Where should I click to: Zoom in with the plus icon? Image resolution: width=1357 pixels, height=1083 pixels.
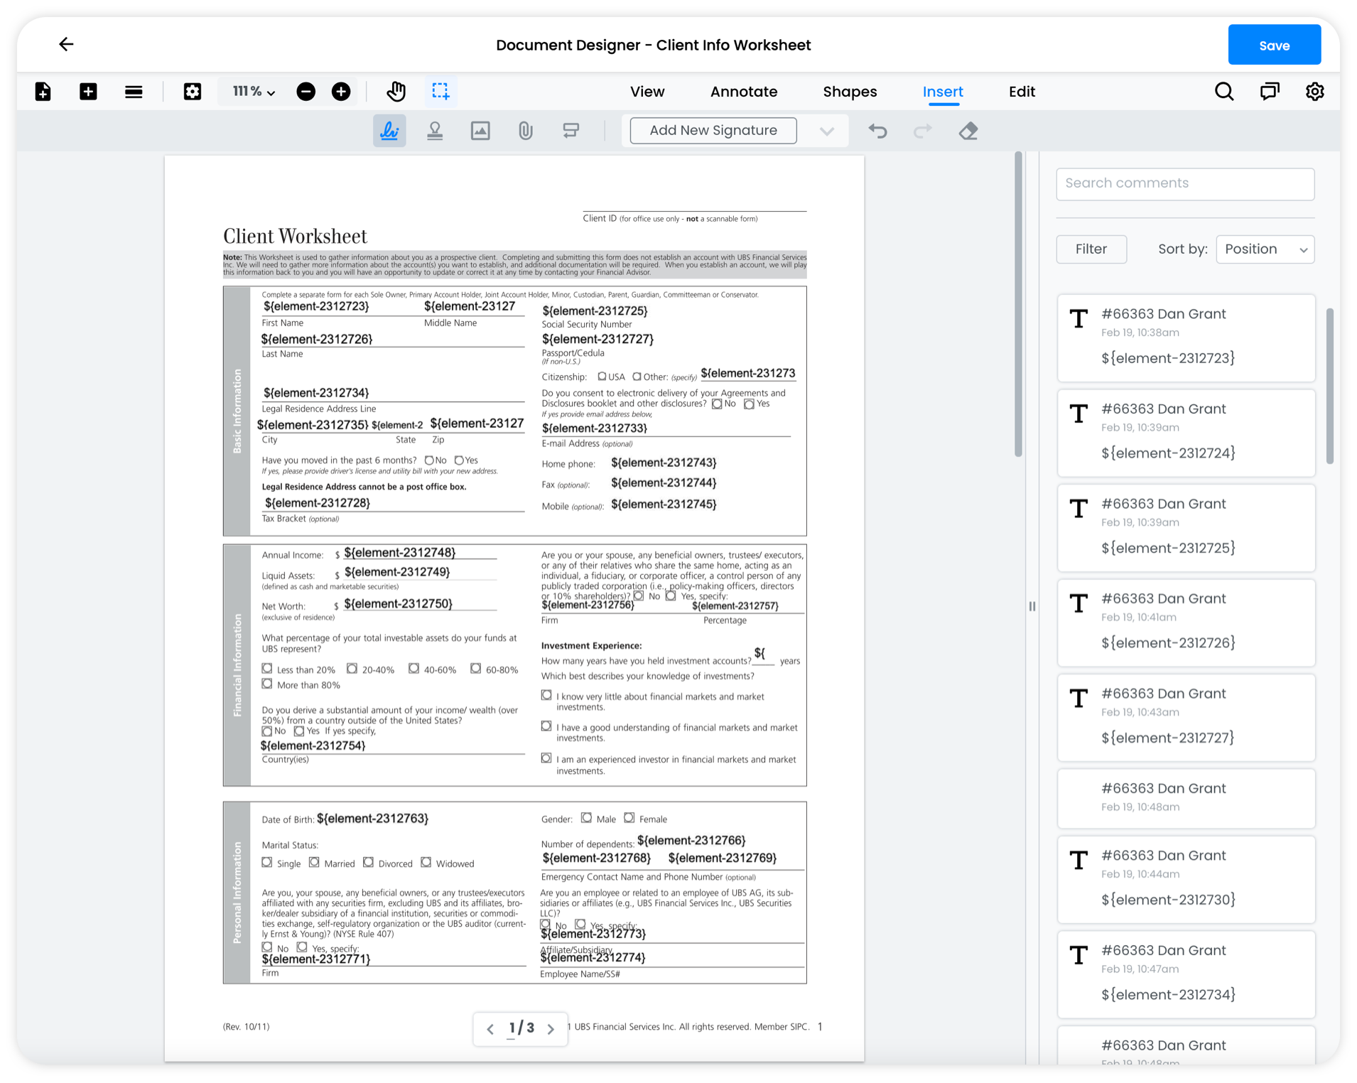(x=341, y=91)
